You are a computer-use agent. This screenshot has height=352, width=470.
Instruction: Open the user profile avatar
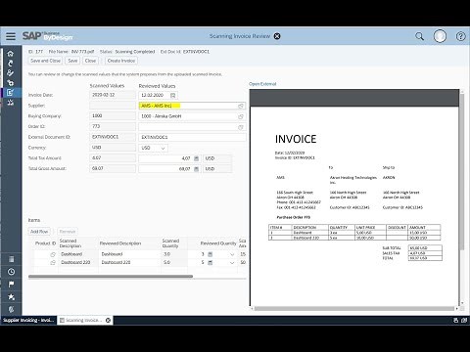click(x=440, y=36)
